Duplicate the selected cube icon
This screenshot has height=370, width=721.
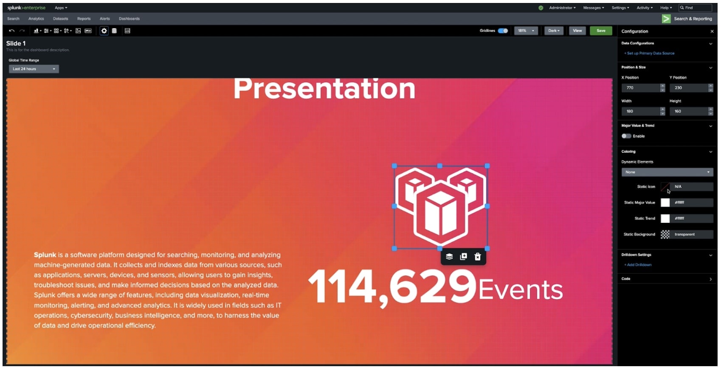pos(463,257)
